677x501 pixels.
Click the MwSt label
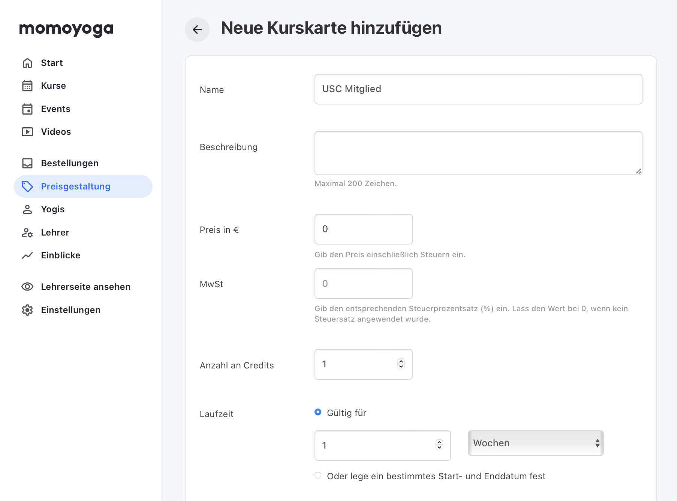(211, 284)
